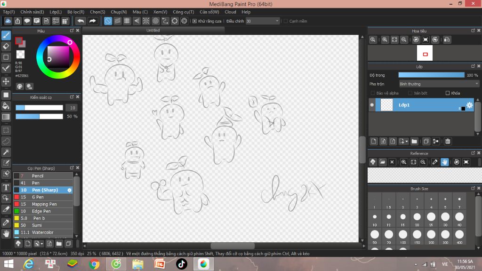
Task: Click the Navigator canvas thumbnail
Action: pos(425,53)
